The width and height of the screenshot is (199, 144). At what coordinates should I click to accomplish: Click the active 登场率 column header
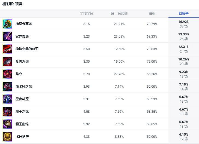[x=183, y=13]
